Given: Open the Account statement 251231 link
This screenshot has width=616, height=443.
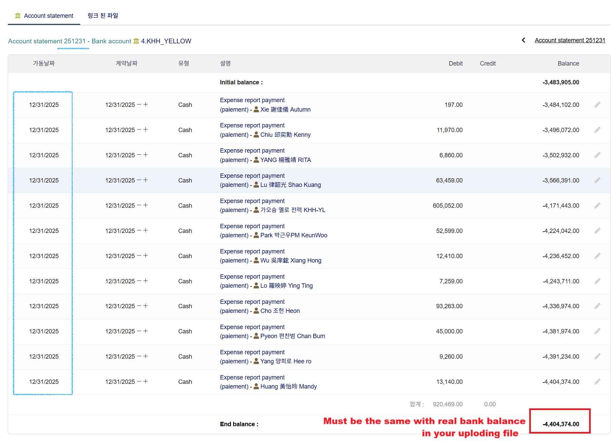Looking at the screenshot, I should point(570,40).
